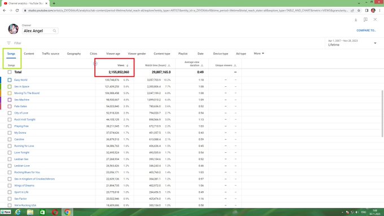Open the send feedback icon
Screen dimensions: 384x216
click(365, 20)
